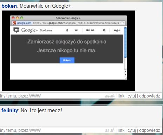
Task: Open the embedded Google+ screenshot image
Action: 69,50
